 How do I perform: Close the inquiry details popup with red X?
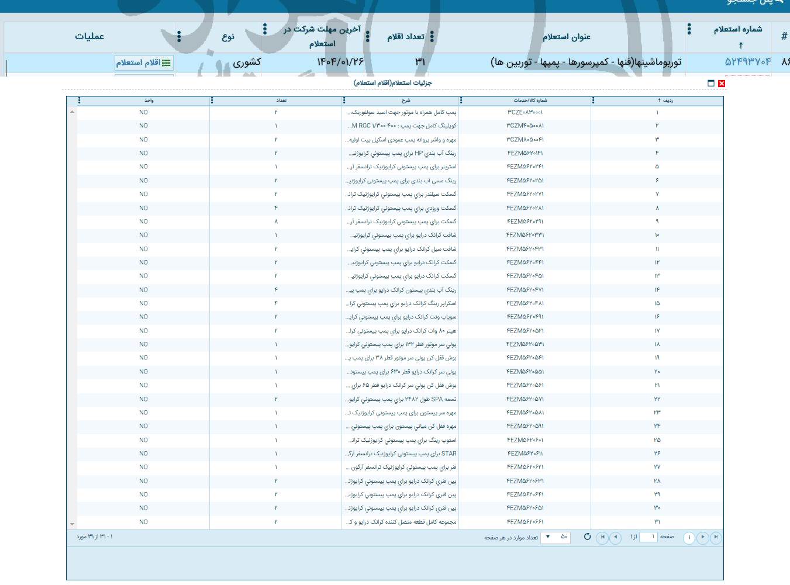click(722, 84)
